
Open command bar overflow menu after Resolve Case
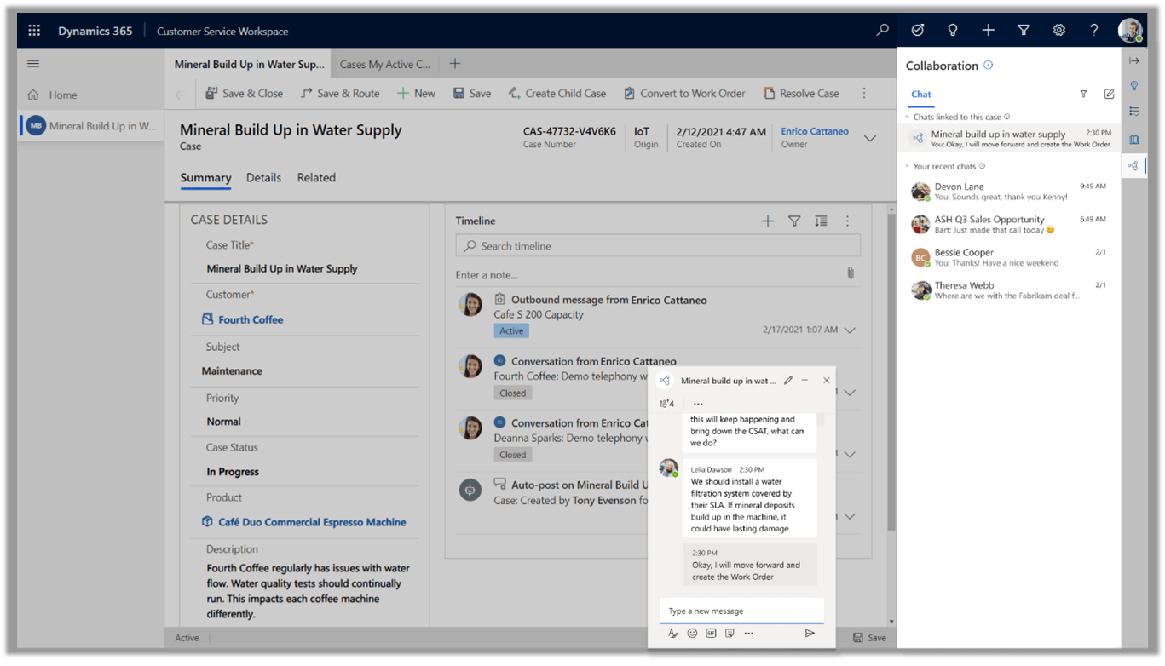click(864, 94)
